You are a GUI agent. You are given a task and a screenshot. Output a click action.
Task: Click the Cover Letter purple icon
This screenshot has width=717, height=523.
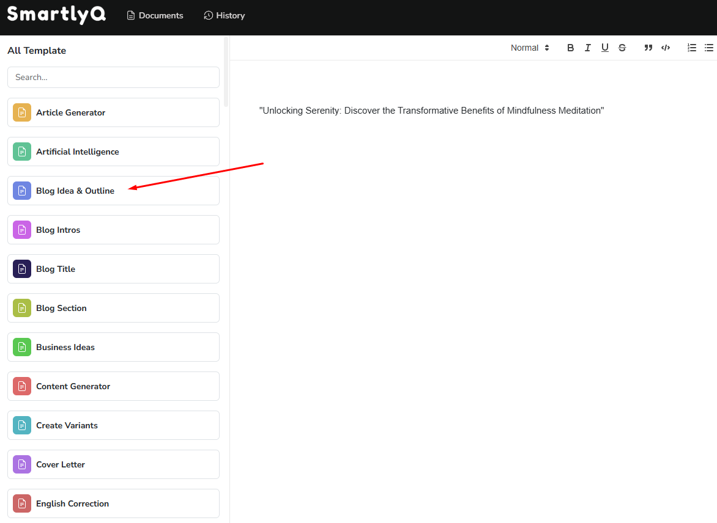pyautogui.click(x=22, y=464)
